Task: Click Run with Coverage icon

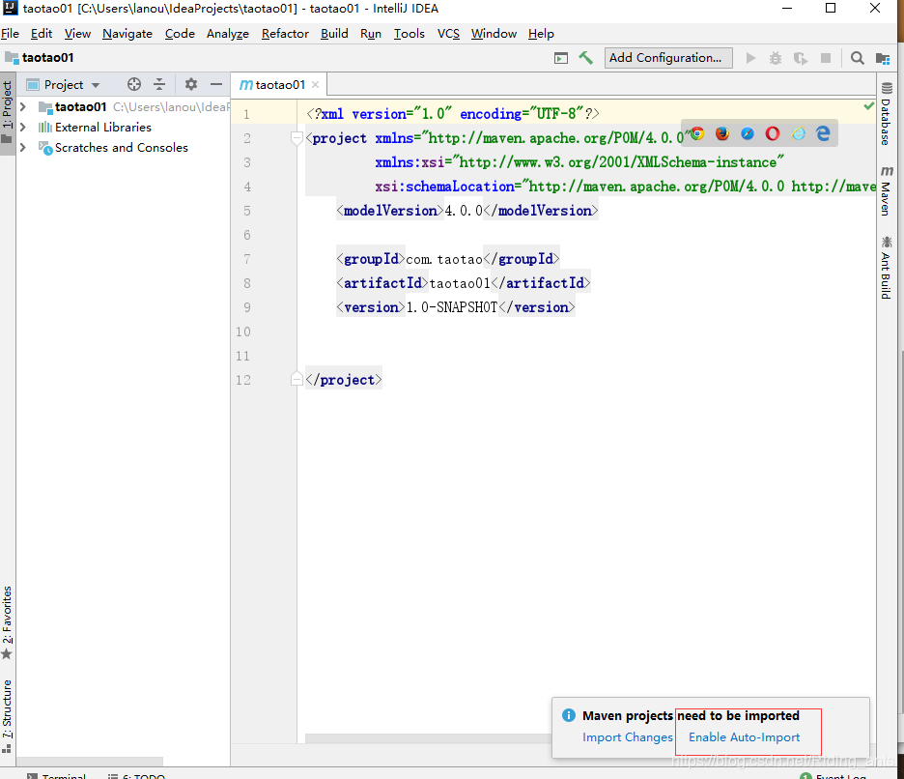Action: pyautogui.click(x=801, y=58)
